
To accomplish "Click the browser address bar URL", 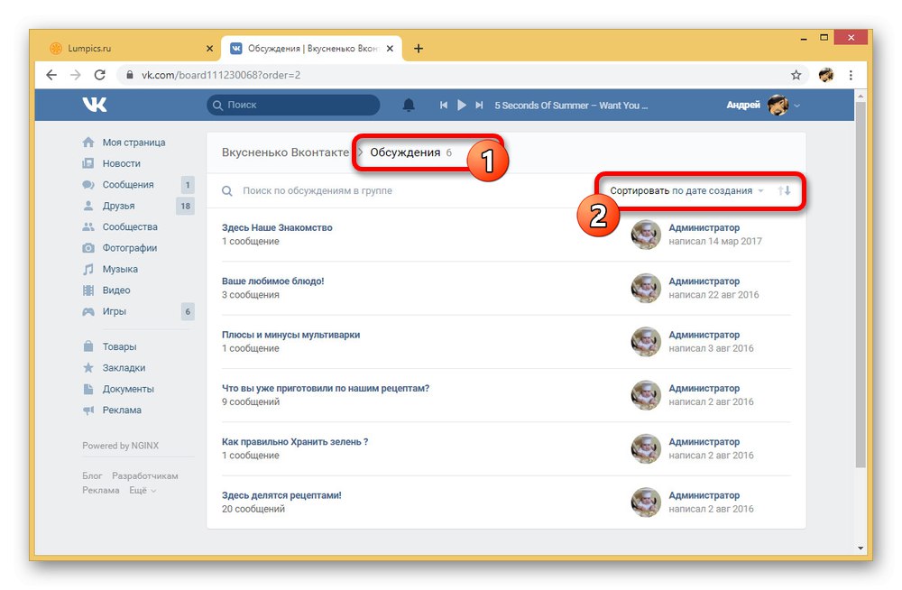I will click(221, 75).
